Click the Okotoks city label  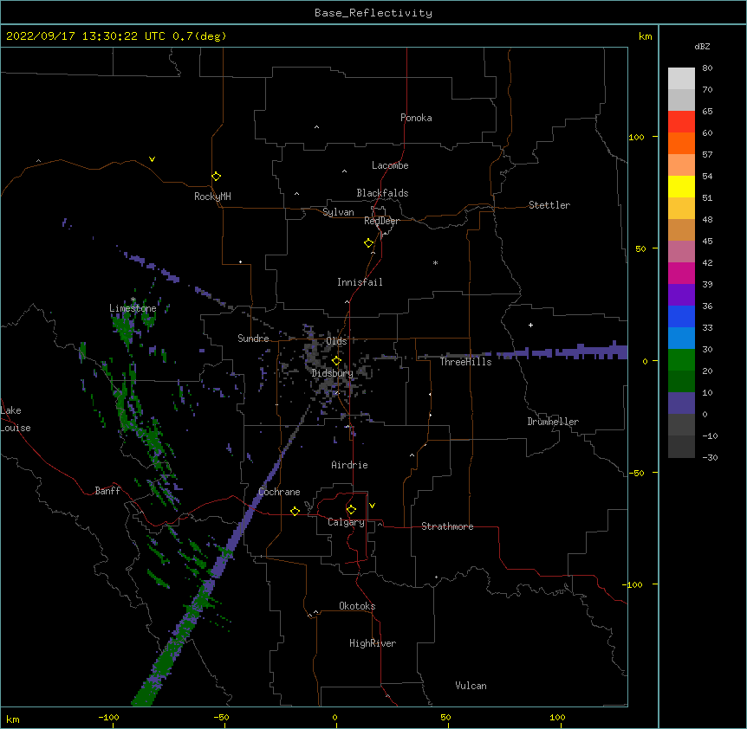[x=357, y=606]
